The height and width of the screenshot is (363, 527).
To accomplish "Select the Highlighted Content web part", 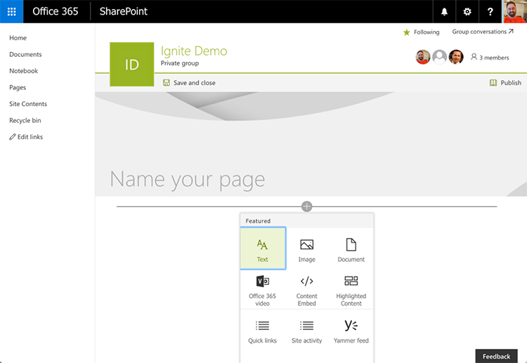I will coord(351,291).
